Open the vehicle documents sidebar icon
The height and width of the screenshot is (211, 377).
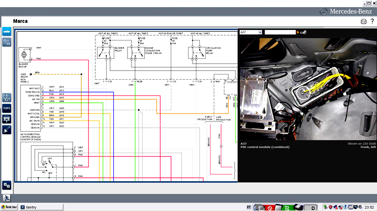(x=7, y=42)
